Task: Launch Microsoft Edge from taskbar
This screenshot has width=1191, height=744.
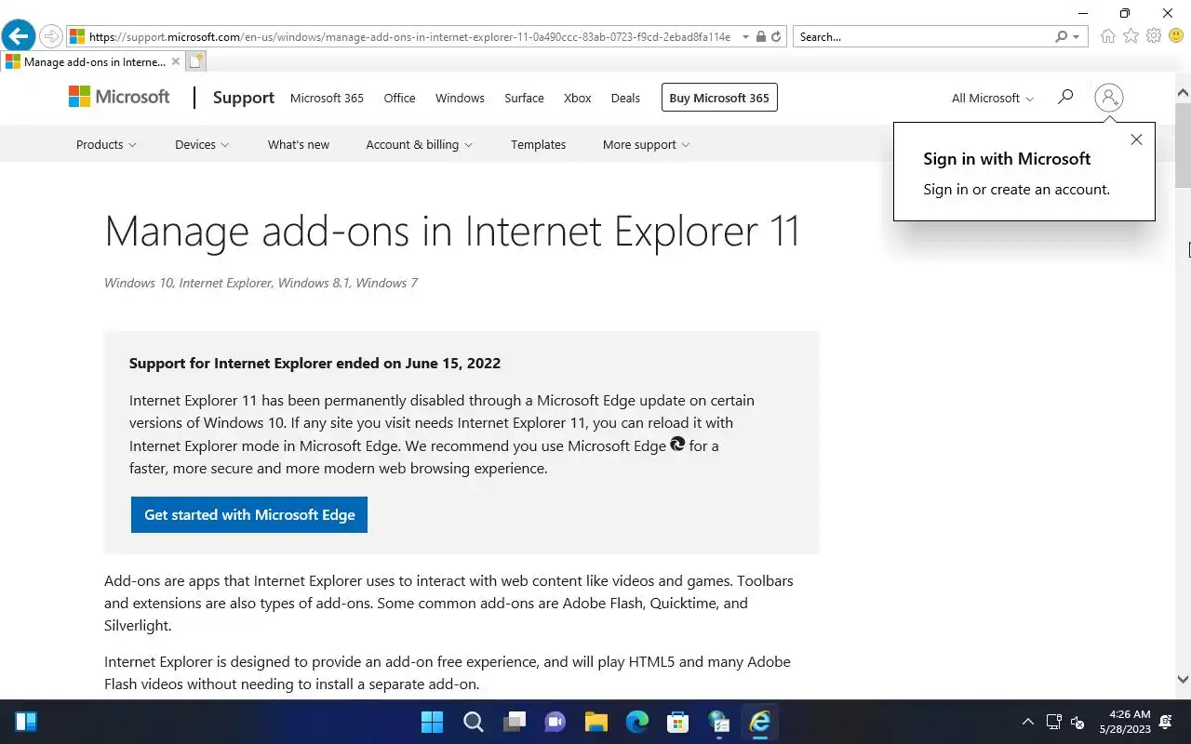Action: pos(636,722)
